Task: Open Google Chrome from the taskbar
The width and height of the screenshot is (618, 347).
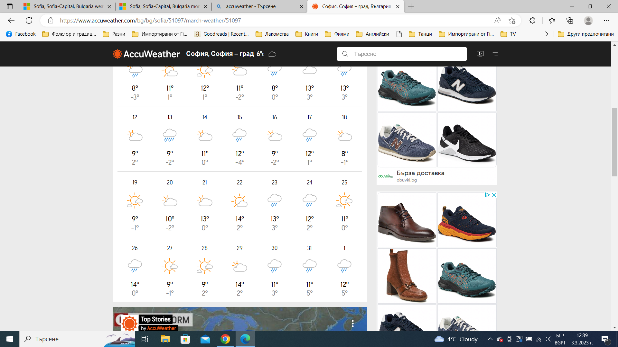Action: [x=225, y=339]
